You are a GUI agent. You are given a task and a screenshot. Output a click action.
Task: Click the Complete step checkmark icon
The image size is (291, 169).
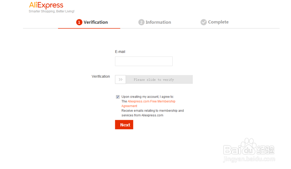(204, 22)
